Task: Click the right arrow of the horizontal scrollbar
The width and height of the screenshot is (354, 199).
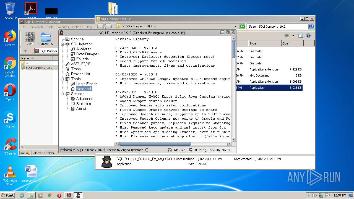Action: (229, 144)
